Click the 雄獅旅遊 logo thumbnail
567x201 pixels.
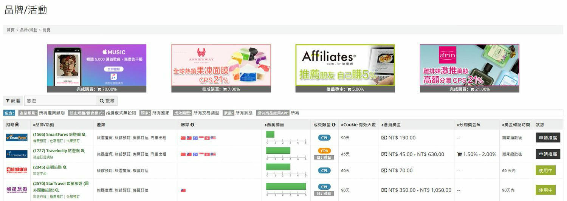[x=17, y=170]
